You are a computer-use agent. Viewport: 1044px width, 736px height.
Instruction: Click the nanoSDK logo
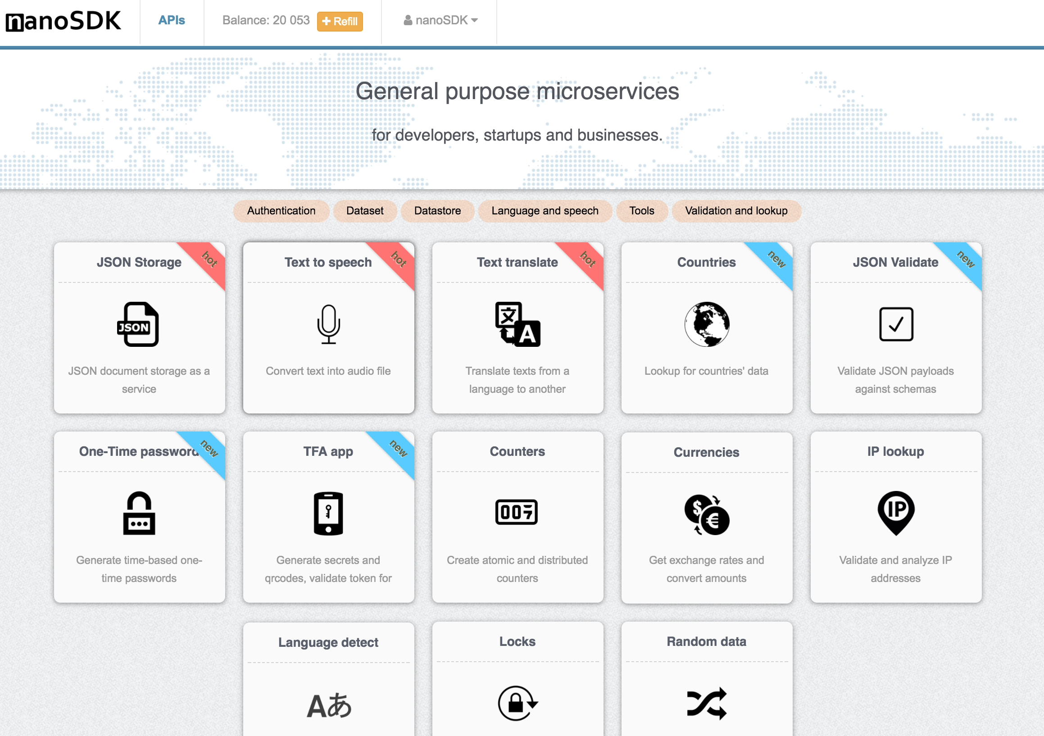click(x=64, y=21)
